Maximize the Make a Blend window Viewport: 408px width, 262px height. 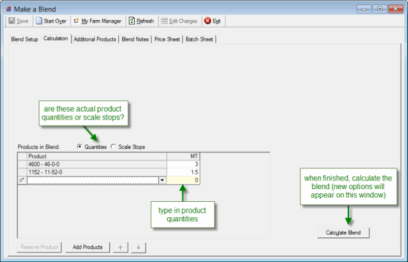[380, 9]
